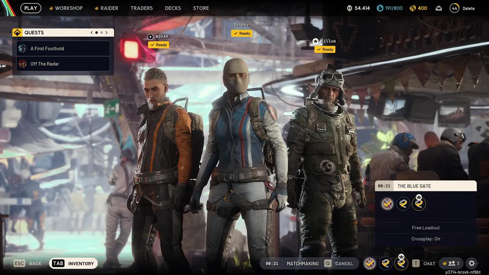The height and width of the screenshot is (275, 489).
Task: Click the NOVA9 player name
Action: pyautogui.click(x=162, y=37)
